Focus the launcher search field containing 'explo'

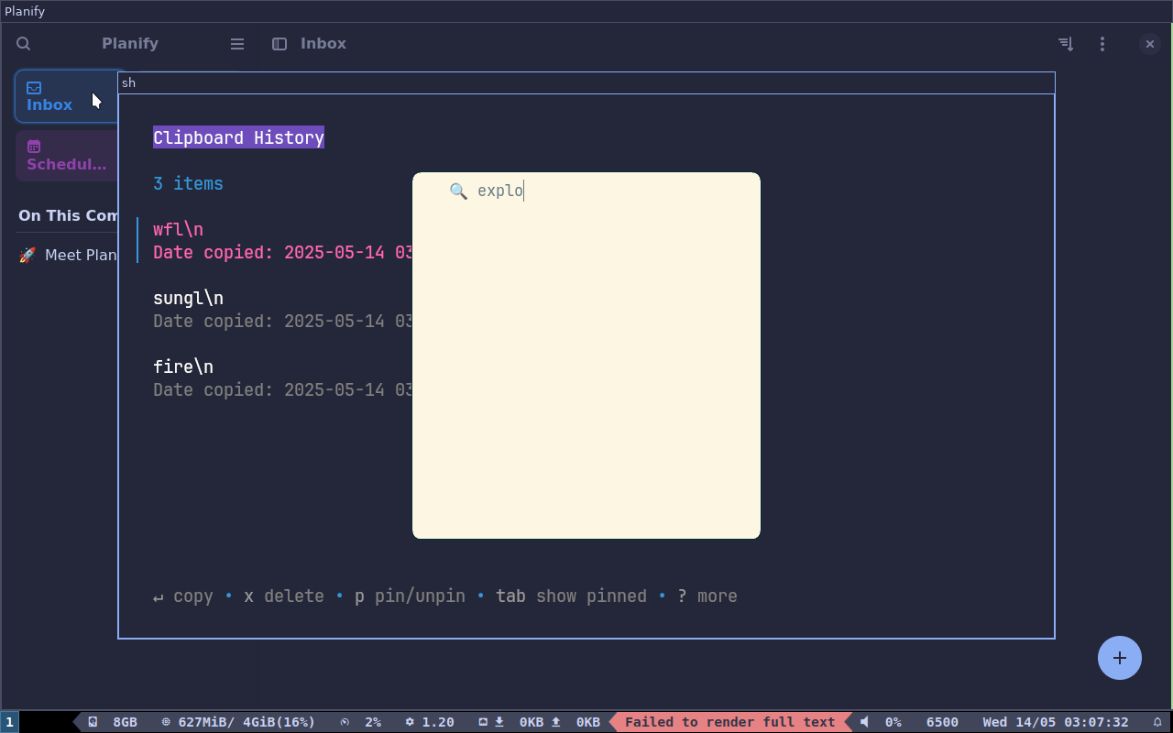[586, 191]
